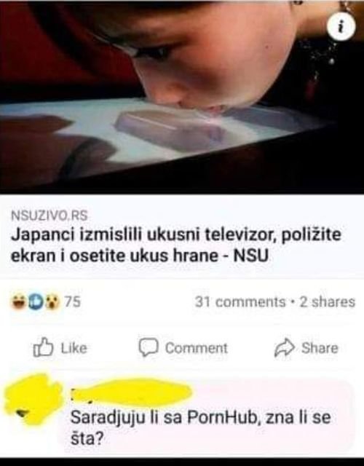Visit the NSUZIVO.RS source link

[x=50, y=216]
